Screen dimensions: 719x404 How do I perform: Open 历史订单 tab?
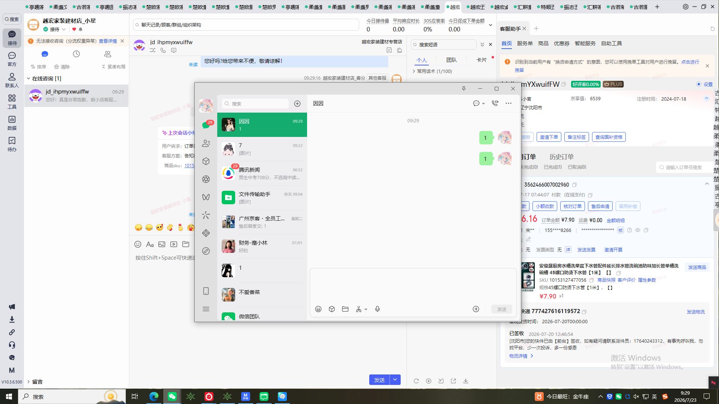tap(561, 157)
